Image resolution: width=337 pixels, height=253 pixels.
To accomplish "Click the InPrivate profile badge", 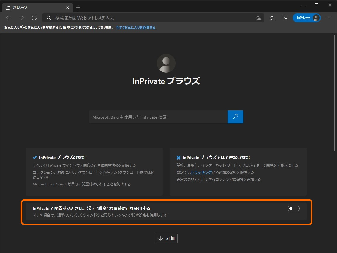I will pos(307,18).
